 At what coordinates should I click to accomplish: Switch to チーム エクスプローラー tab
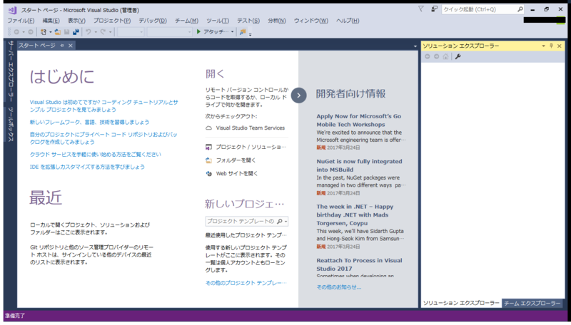532,303
